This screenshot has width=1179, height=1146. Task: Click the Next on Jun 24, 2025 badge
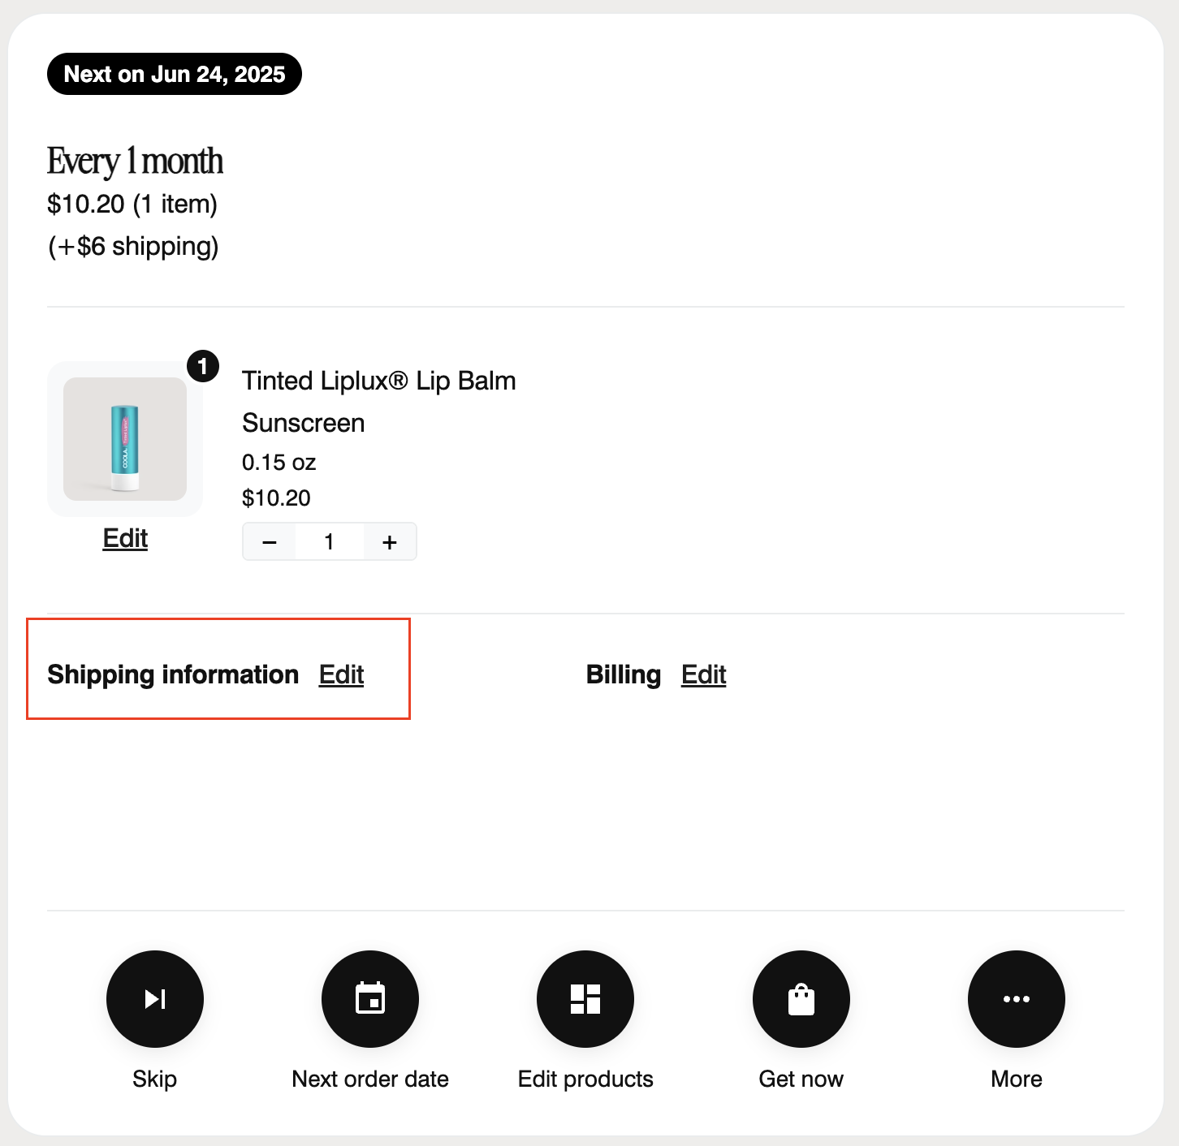coord(175,74)
